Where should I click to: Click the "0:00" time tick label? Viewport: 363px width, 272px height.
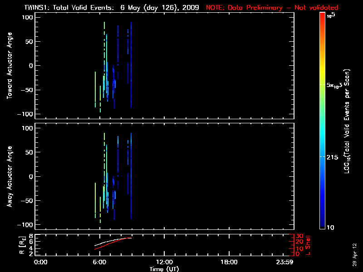click(41, 262)
